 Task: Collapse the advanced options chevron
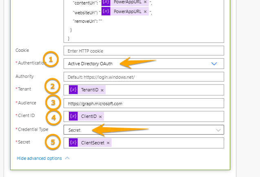68,158
